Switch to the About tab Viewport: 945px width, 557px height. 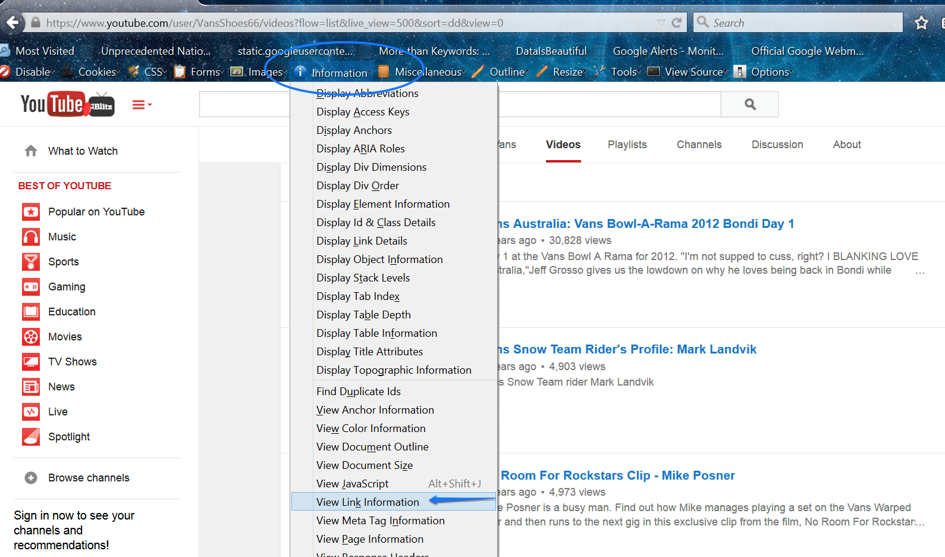(847, 145)
